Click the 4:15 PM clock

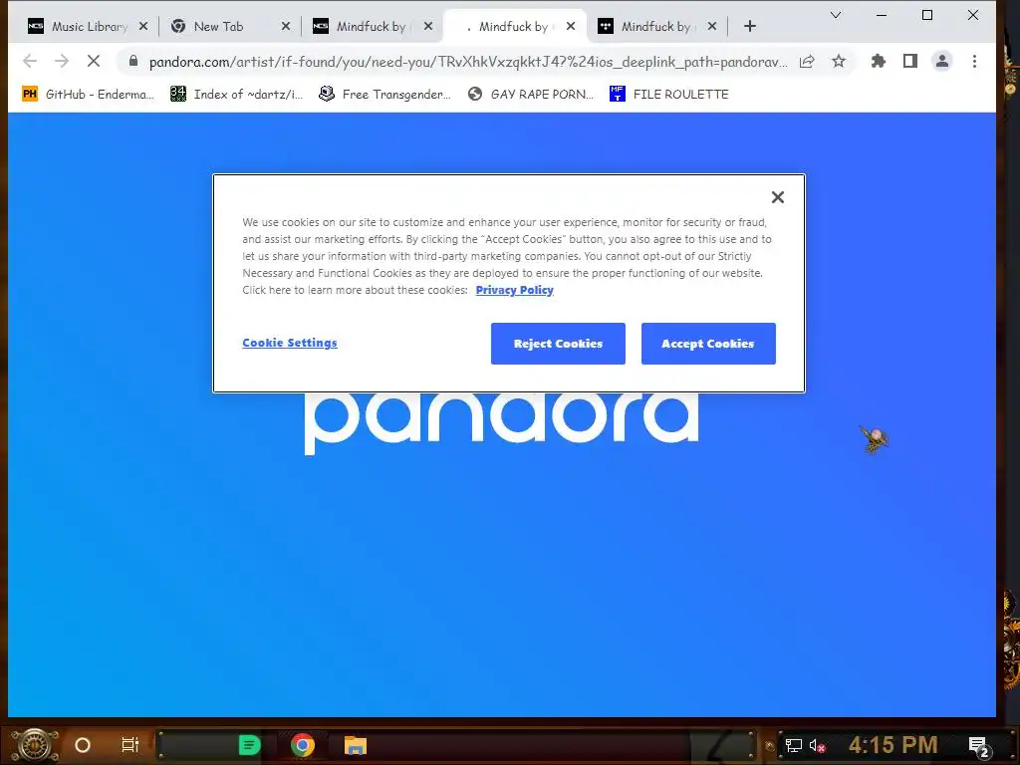893,745
